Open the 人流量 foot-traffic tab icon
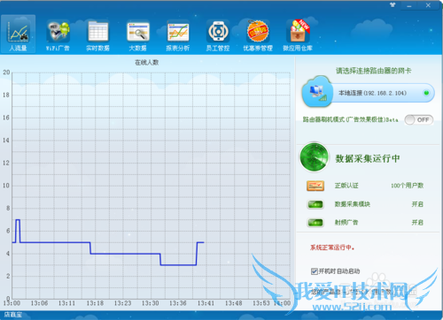This screenshot has height=320, width=443. click(x=18, y=34)
